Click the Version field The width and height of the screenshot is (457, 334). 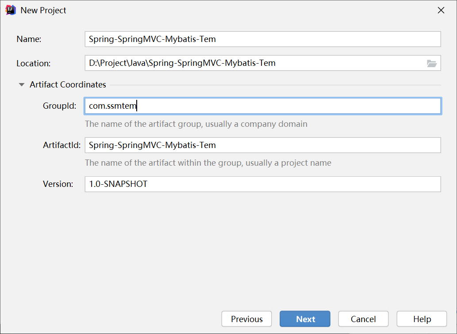pos(263,184)
